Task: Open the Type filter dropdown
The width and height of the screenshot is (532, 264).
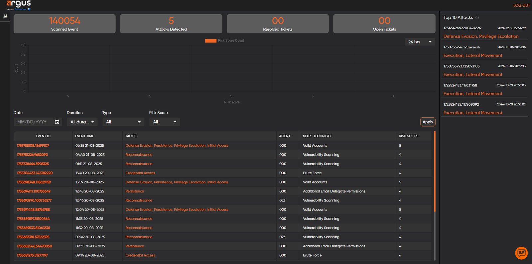Action: tap(123, 122)
